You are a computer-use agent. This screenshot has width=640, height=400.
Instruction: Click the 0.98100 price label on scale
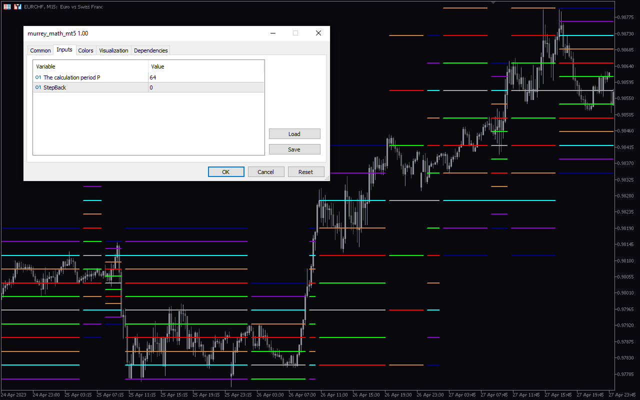pos(626,260)
